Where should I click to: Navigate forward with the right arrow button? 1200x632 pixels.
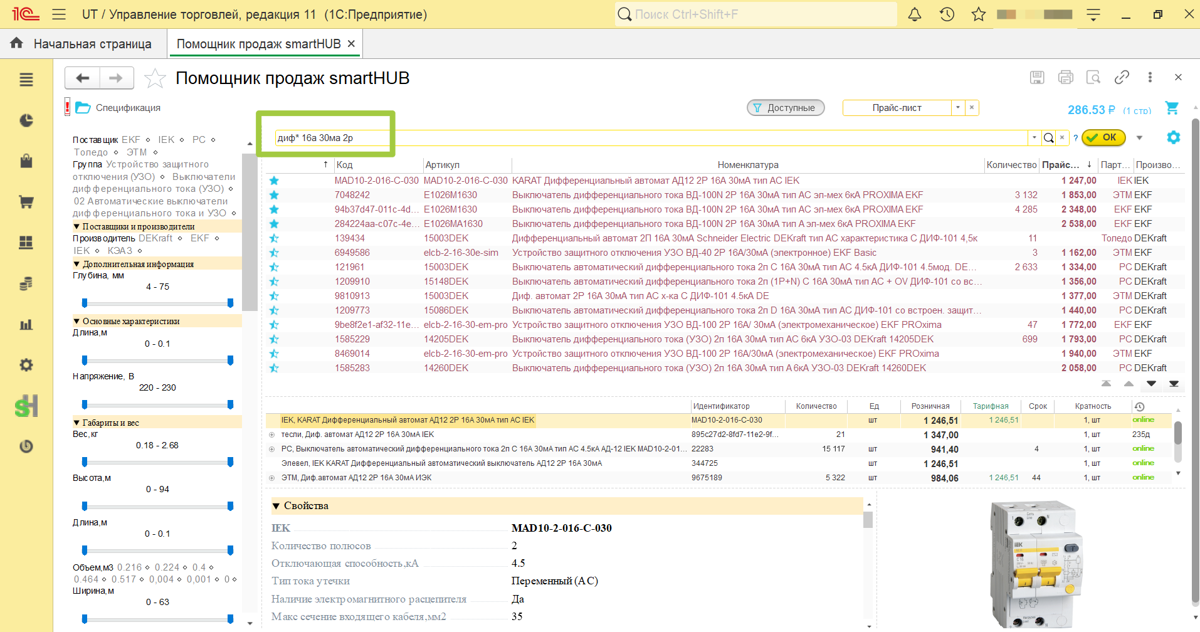click(116, 78)
